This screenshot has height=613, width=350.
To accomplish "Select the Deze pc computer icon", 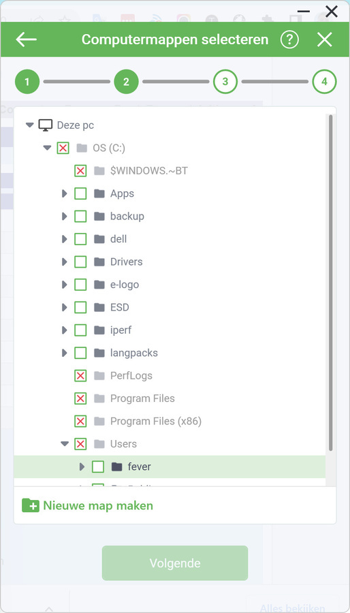I will click(46, 125).
